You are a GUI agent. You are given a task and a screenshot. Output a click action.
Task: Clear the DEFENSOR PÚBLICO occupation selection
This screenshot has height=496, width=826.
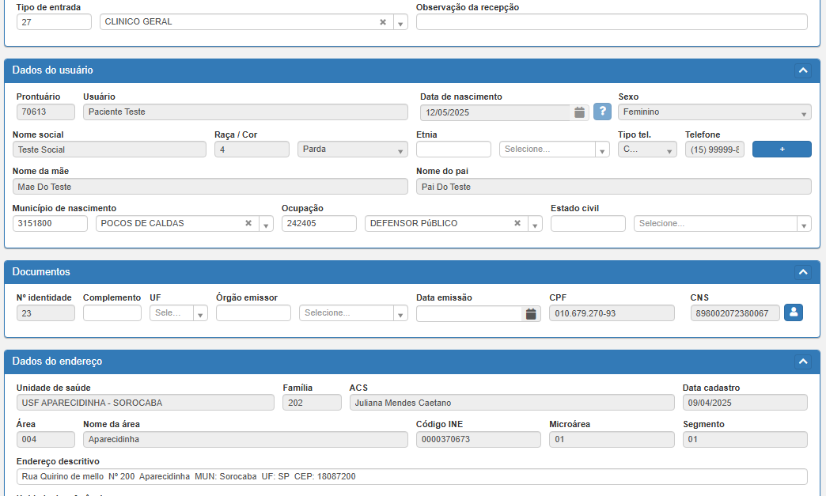pyautogui.click(x=517, y=224)
